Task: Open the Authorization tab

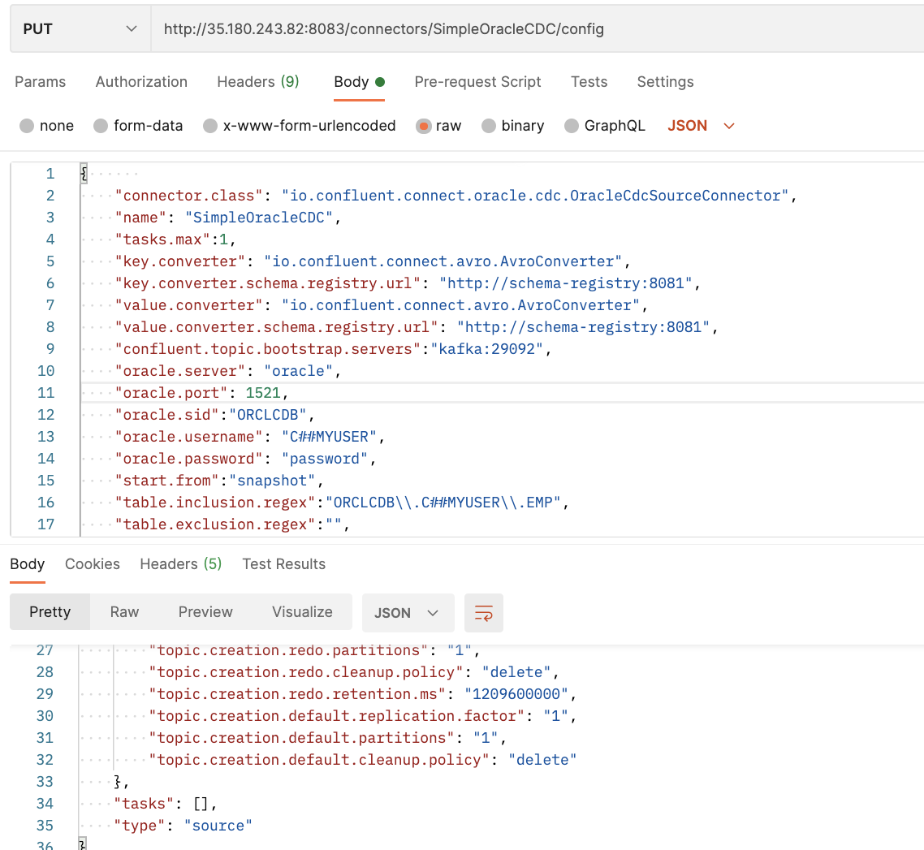Action: tap(141, 82)
